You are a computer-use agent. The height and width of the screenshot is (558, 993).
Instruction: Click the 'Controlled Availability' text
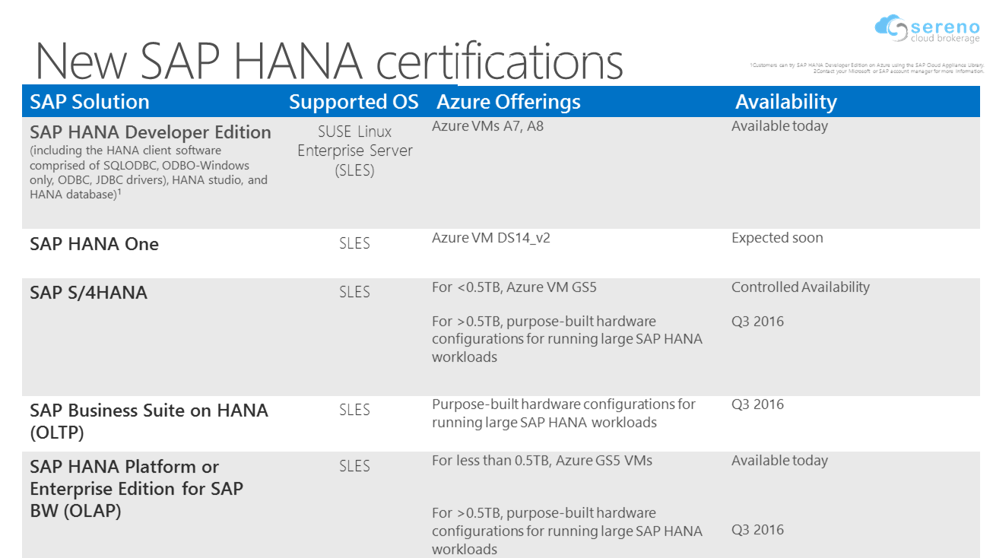pyautogui.click(x=800, y=287)
